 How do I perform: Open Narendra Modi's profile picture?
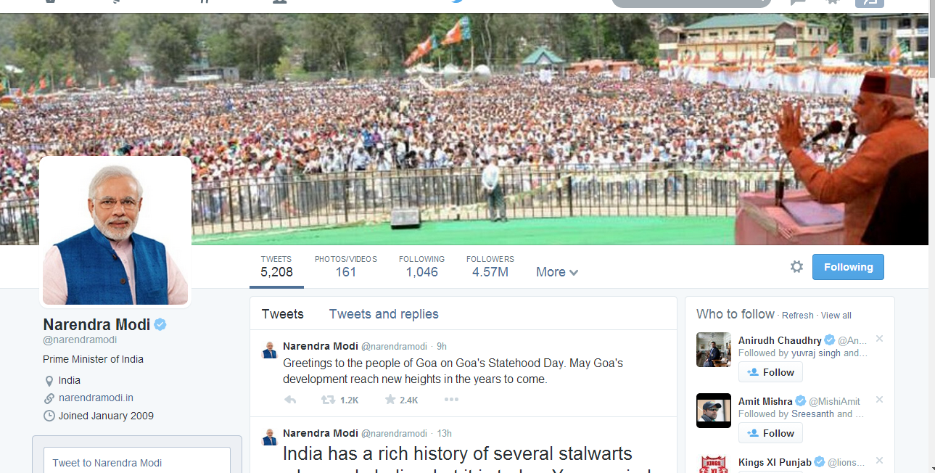point(115,232)
